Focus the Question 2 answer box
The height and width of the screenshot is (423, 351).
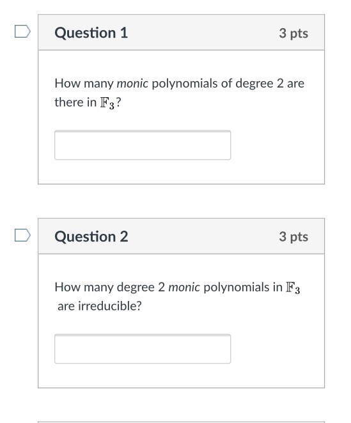click(x=143, y=349)
